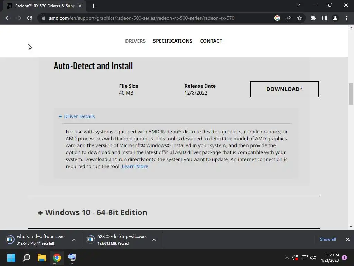The height and width of the screenshot is (266, 354).
Task: Show all downloads
Action: coord(328,239)
